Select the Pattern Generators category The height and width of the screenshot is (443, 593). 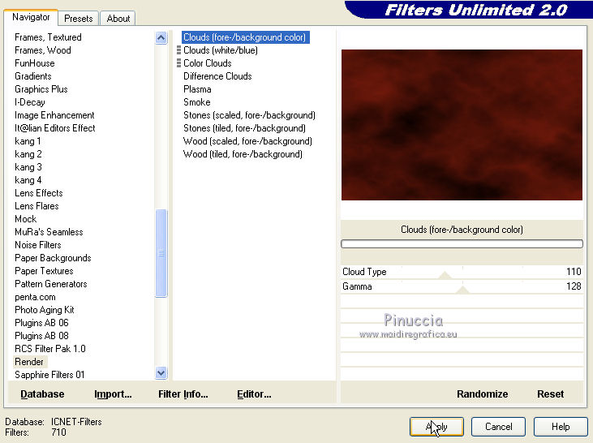[50, 284]
